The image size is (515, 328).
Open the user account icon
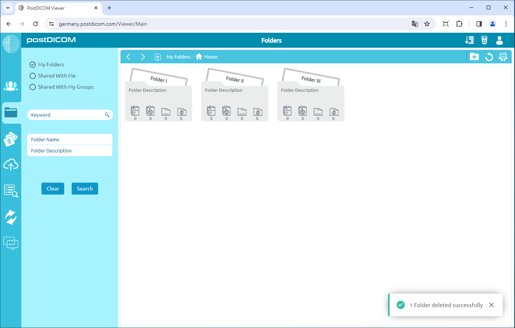[x=499, y=40]
